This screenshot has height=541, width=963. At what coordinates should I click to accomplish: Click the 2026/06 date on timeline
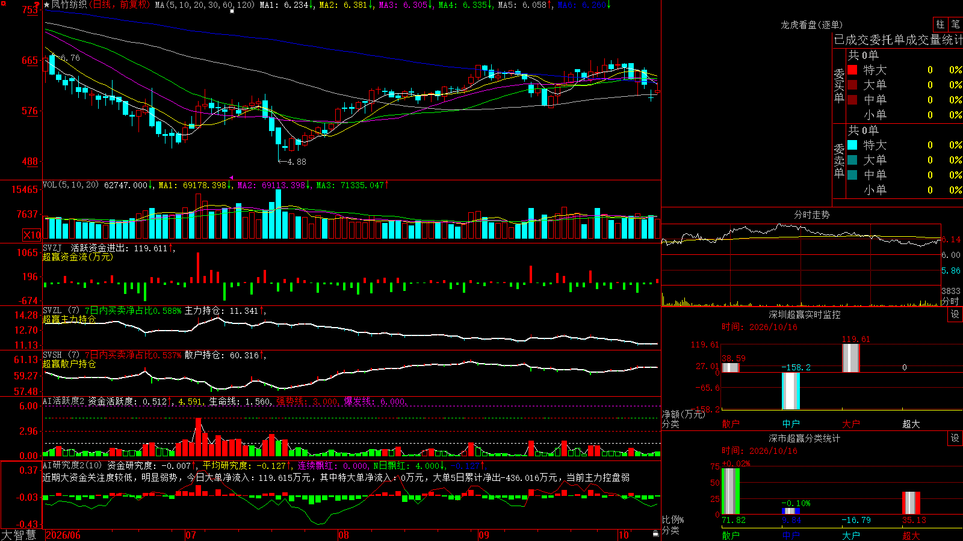[x=63, y=535]
